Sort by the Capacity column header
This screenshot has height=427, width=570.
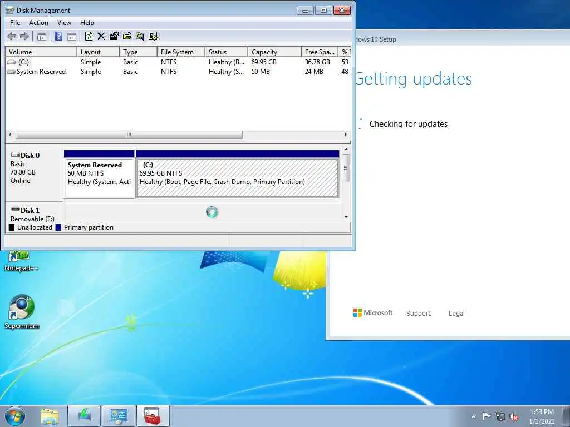tap(274, 52)
